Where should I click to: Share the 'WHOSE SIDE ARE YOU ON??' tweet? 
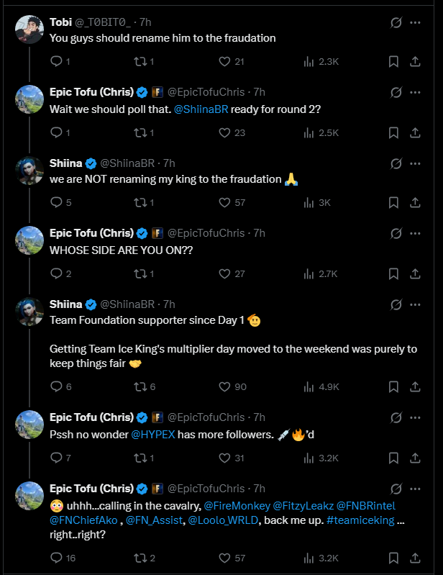[x=415, y=273]
